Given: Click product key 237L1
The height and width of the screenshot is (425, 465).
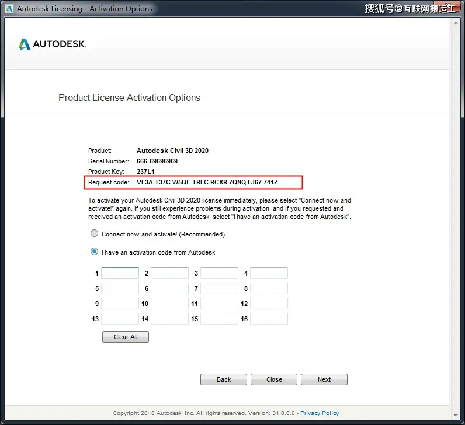Looking at the screenshot, I should coord(145,172).
